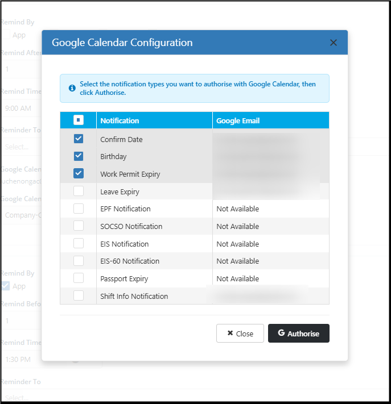Image resolution: width=391 pixels, height=404 pixels.
Task: Close the Google Calendar Configuration dialog with X
Action: tap(333, 43)
